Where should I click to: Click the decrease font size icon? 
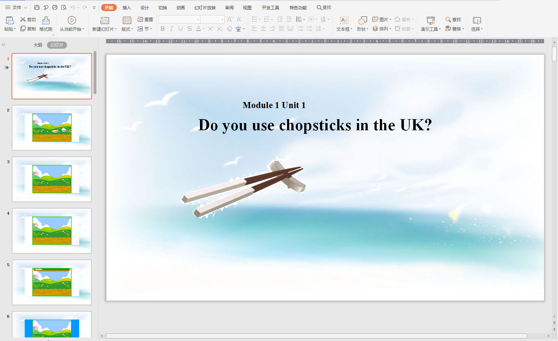239,19
